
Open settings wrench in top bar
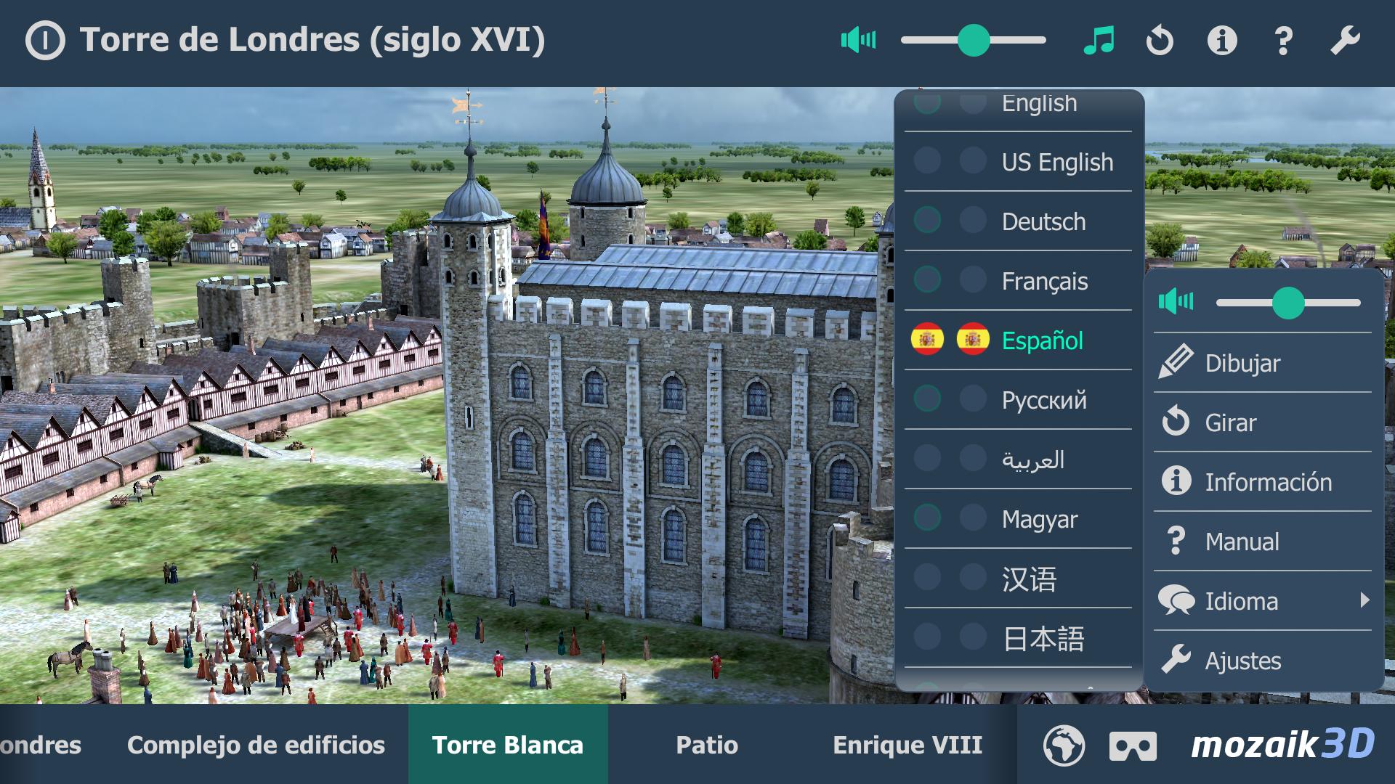point(1345,40)
